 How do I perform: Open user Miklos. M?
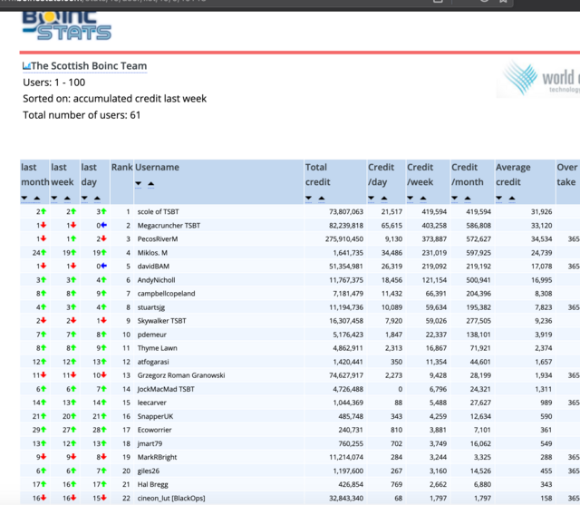[x=152, y=253]
